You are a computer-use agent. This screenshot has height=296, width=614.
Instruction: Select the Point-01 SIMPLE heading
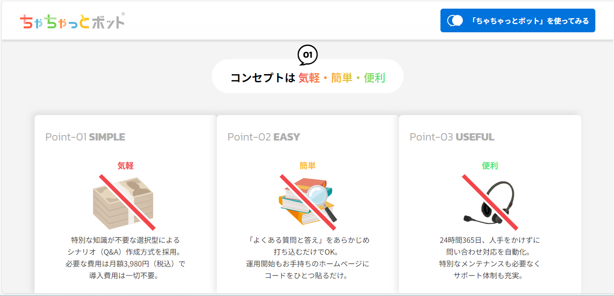pyautogui.click(x=85, y=137)
